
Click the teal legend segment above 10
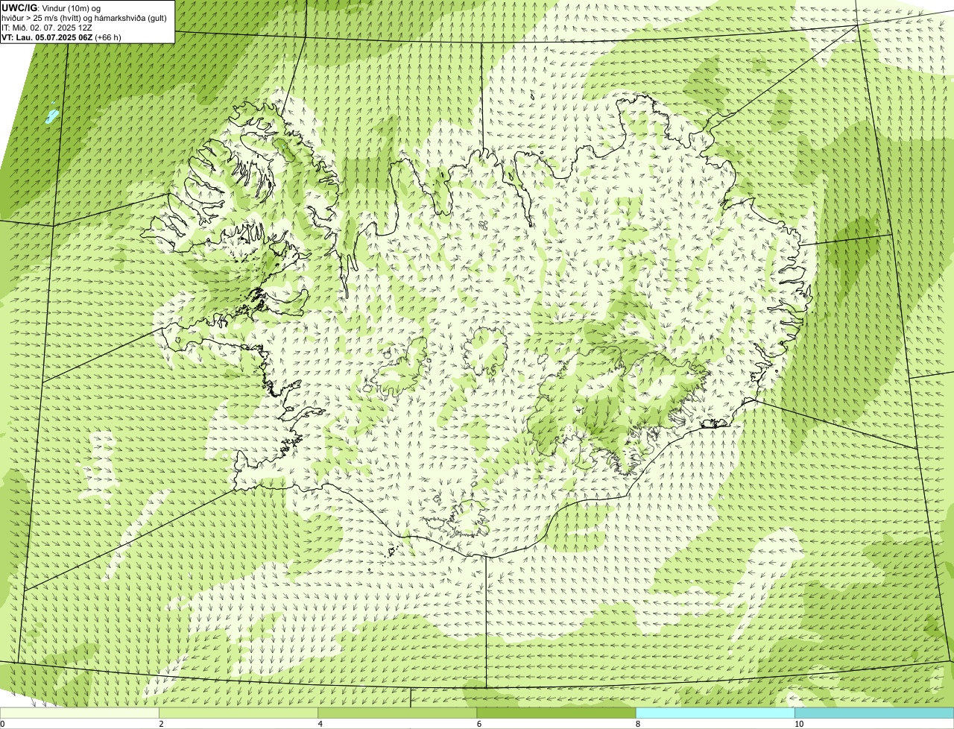coord(874,713)
